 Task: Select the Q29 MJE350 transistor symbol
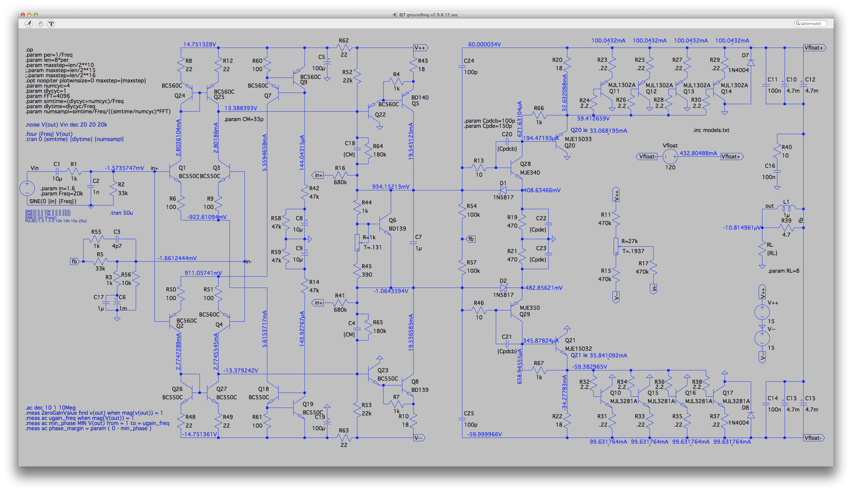[516, 310]
